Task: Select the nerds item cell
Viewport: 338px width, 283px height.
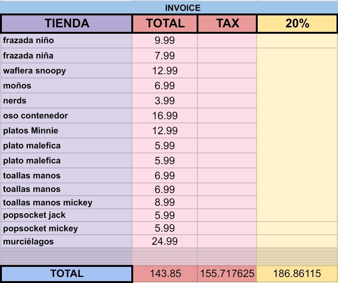Action: (x=67, y=101)
